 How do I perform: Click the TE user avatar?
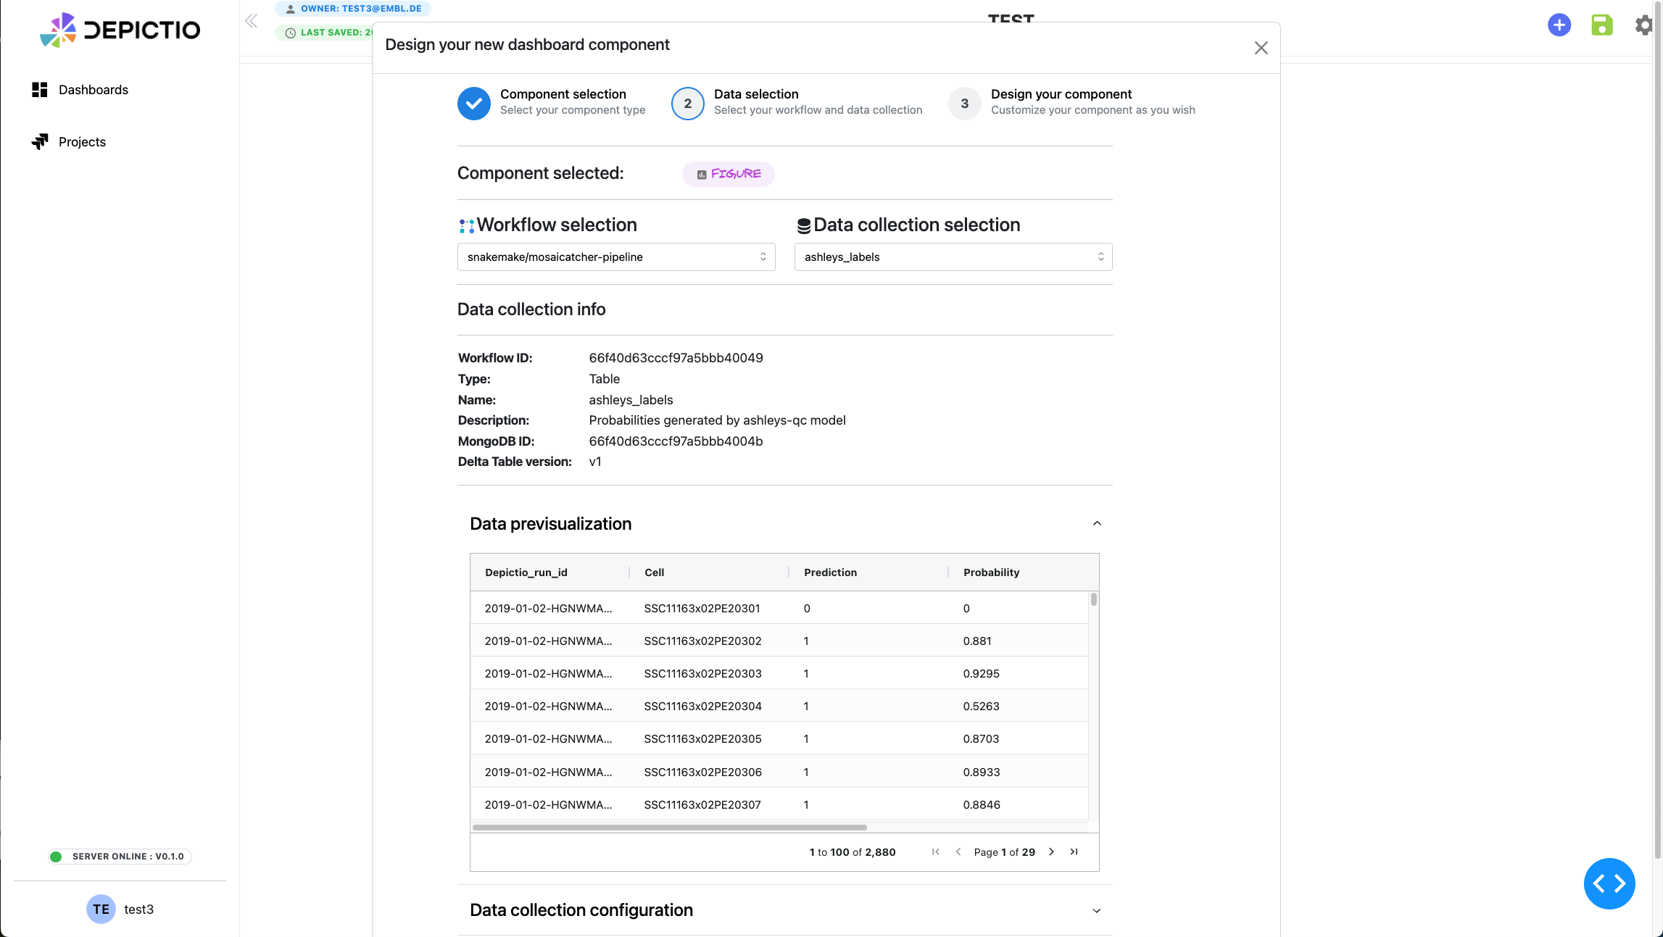click(101, 909)
